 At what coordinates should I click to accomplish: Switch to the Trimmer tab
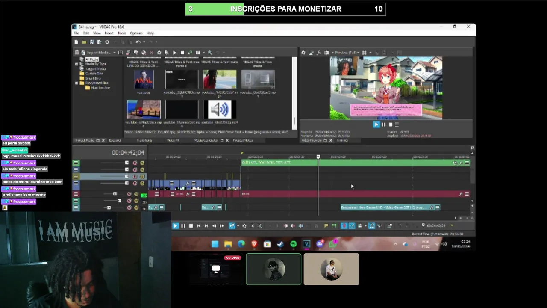342,140
